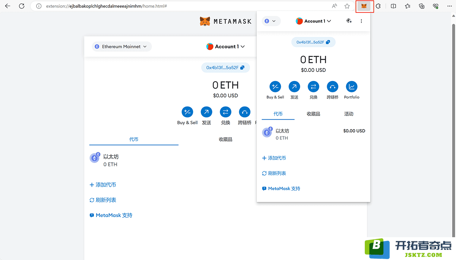Click 兑换 swap icon in popup
The height and width of the screenshot is (260, 456).
(x=313, y=87)
